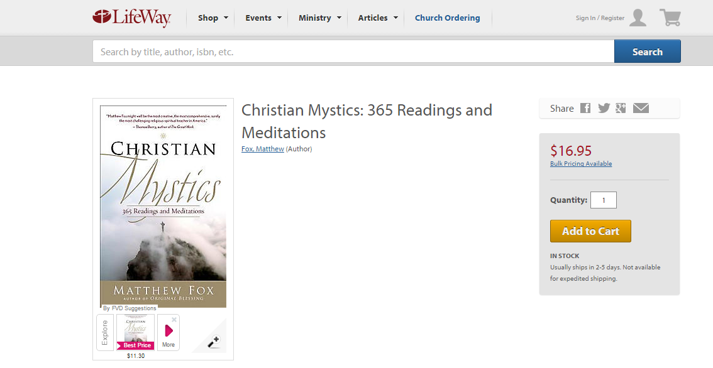This screenshot has height=368, width=713.
Task: Click the Add to Cart button
Action: tap(590, 231)
